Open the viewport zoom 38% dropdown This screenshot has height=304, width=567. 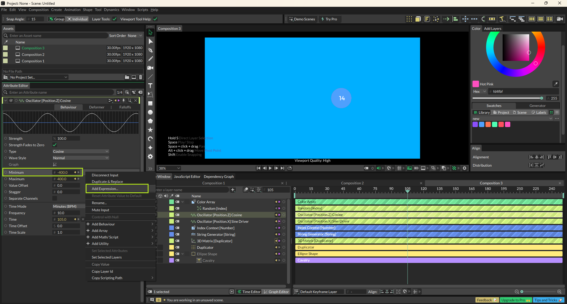tap(170, 168)
